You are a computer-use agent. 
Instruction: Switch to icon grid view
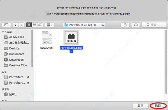[29, 25]
